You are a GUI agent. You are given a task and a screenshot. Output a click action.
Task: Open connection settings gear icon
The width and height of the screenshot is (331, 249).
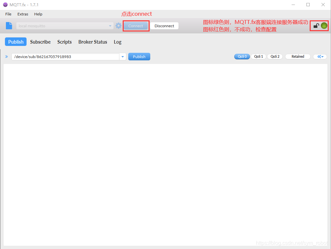click(x=118, y=26)
